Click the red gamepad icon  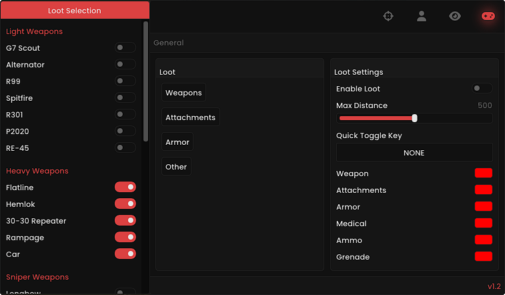coord(488,16)
